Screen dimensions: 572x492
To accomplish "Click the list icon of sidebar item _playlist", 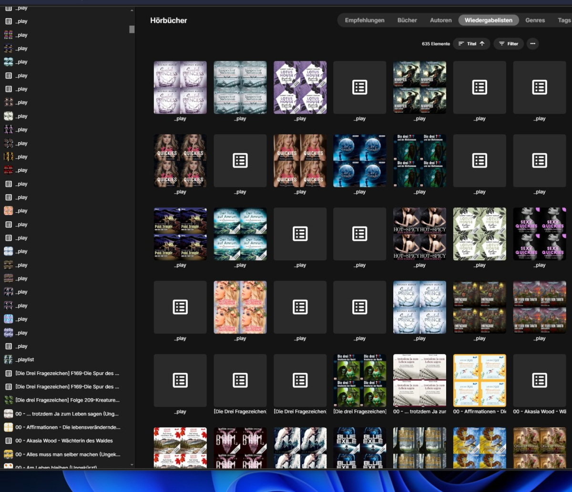I will click(x=8, y=360).
